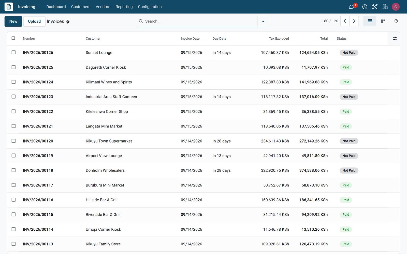Go to previous page of invoices
This screenshot has width=407, height=254.
pos(345,21)
